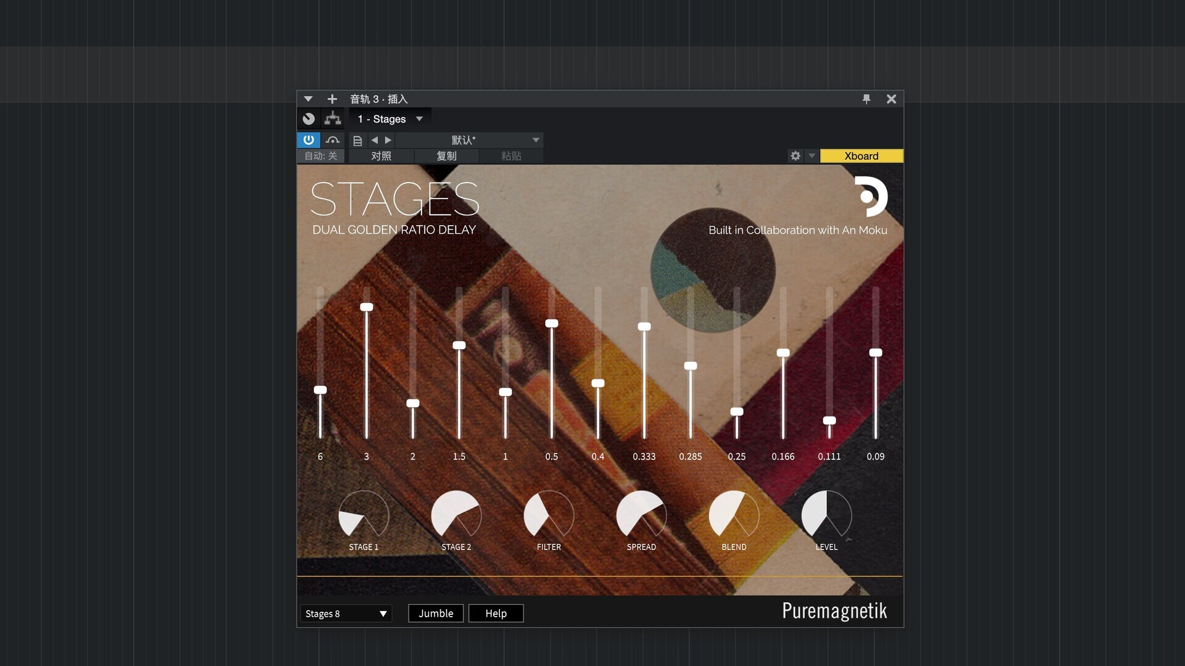
Task: Open the gear settings icon
Action: (796, 156)
